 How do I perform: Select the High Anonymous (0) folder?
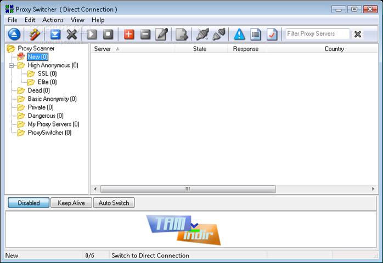click(x=53, y=65)
